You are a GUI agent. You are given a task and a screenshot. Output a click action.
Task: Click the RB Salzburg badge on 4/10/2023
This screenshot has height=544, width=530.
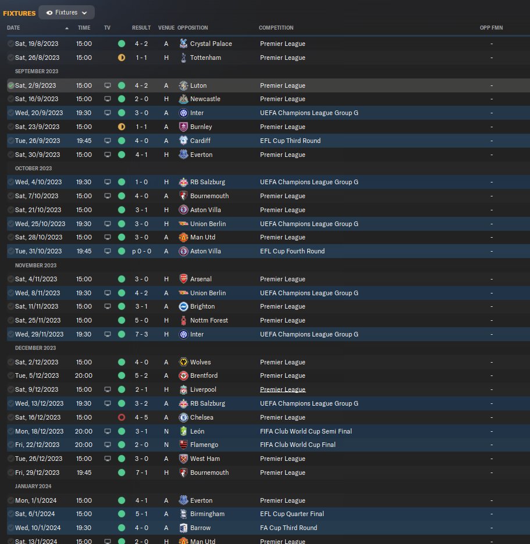[x=183, y=182]
